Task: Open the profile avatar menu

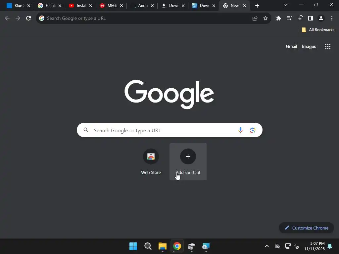Action: [x=321, y=19]
